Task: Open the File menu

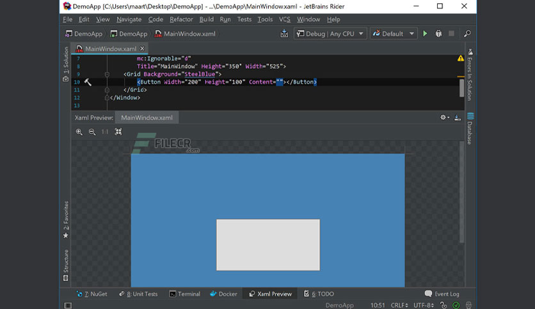Action: click(68, 19)
